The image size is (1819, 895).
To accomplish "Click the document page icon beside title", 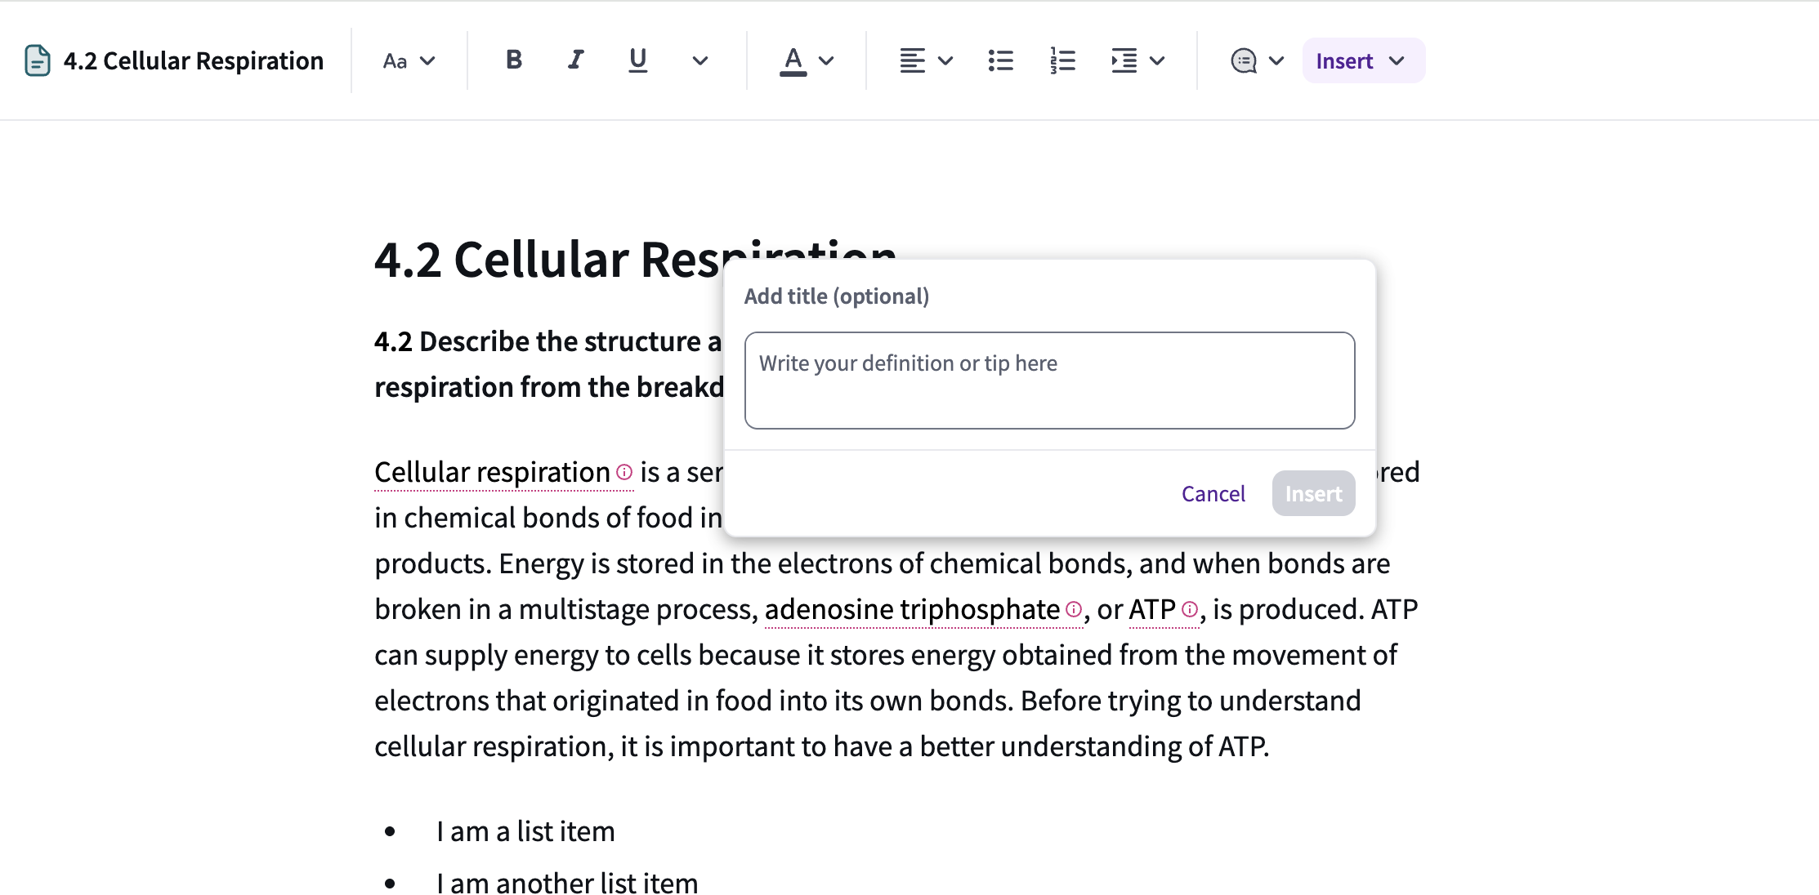I will (38, 60).
